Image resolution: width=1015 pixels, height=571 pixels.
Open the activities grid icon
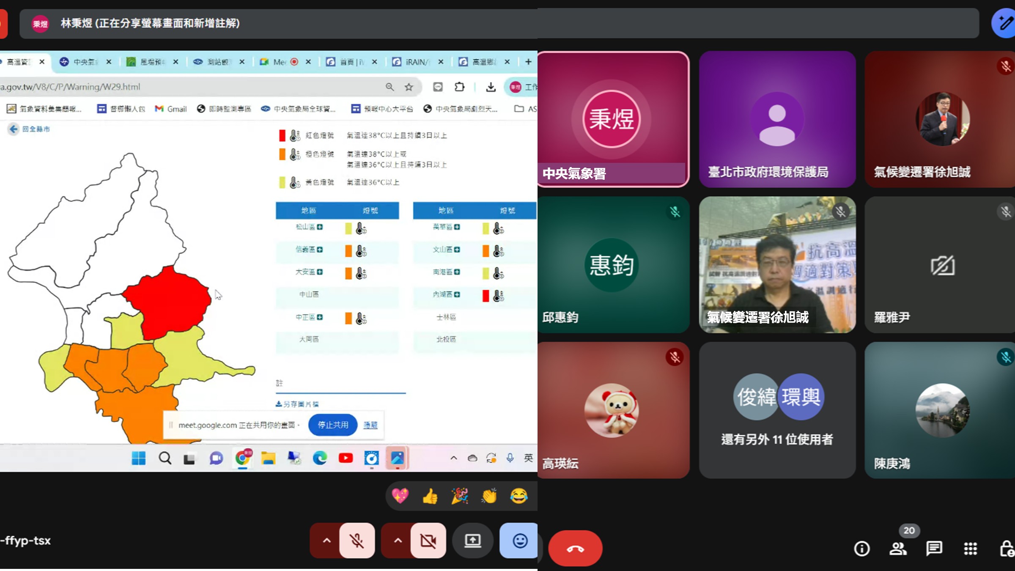[970, 549]
